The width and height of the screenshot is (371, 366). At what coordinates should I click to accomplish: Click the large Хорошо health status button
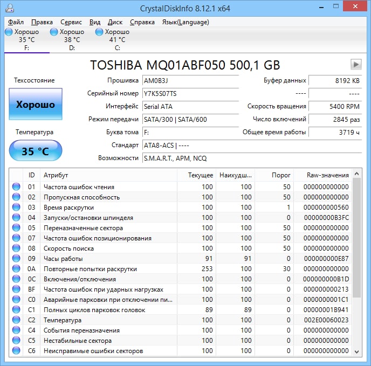pos(36,104)
